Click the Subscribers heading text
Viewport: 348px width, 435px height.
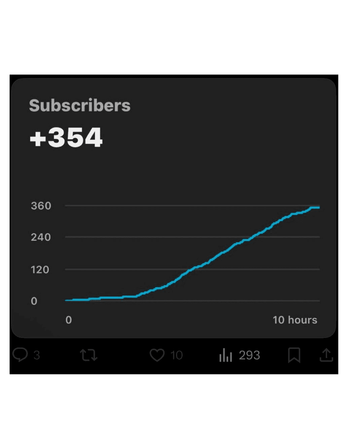(80, 105)
